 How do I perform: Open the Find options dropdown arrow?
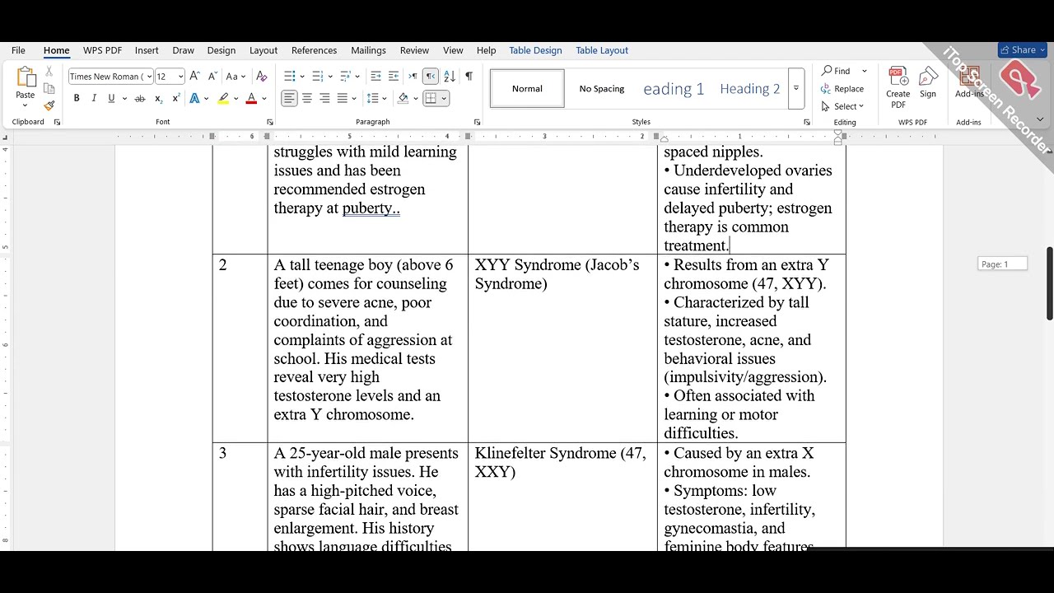click(864, 71)
